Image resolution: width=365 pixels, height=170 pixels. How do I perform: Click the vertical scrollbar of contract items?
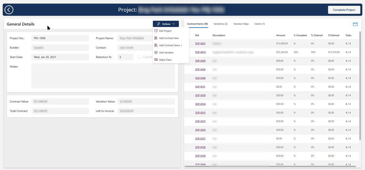tap(361, 86)
